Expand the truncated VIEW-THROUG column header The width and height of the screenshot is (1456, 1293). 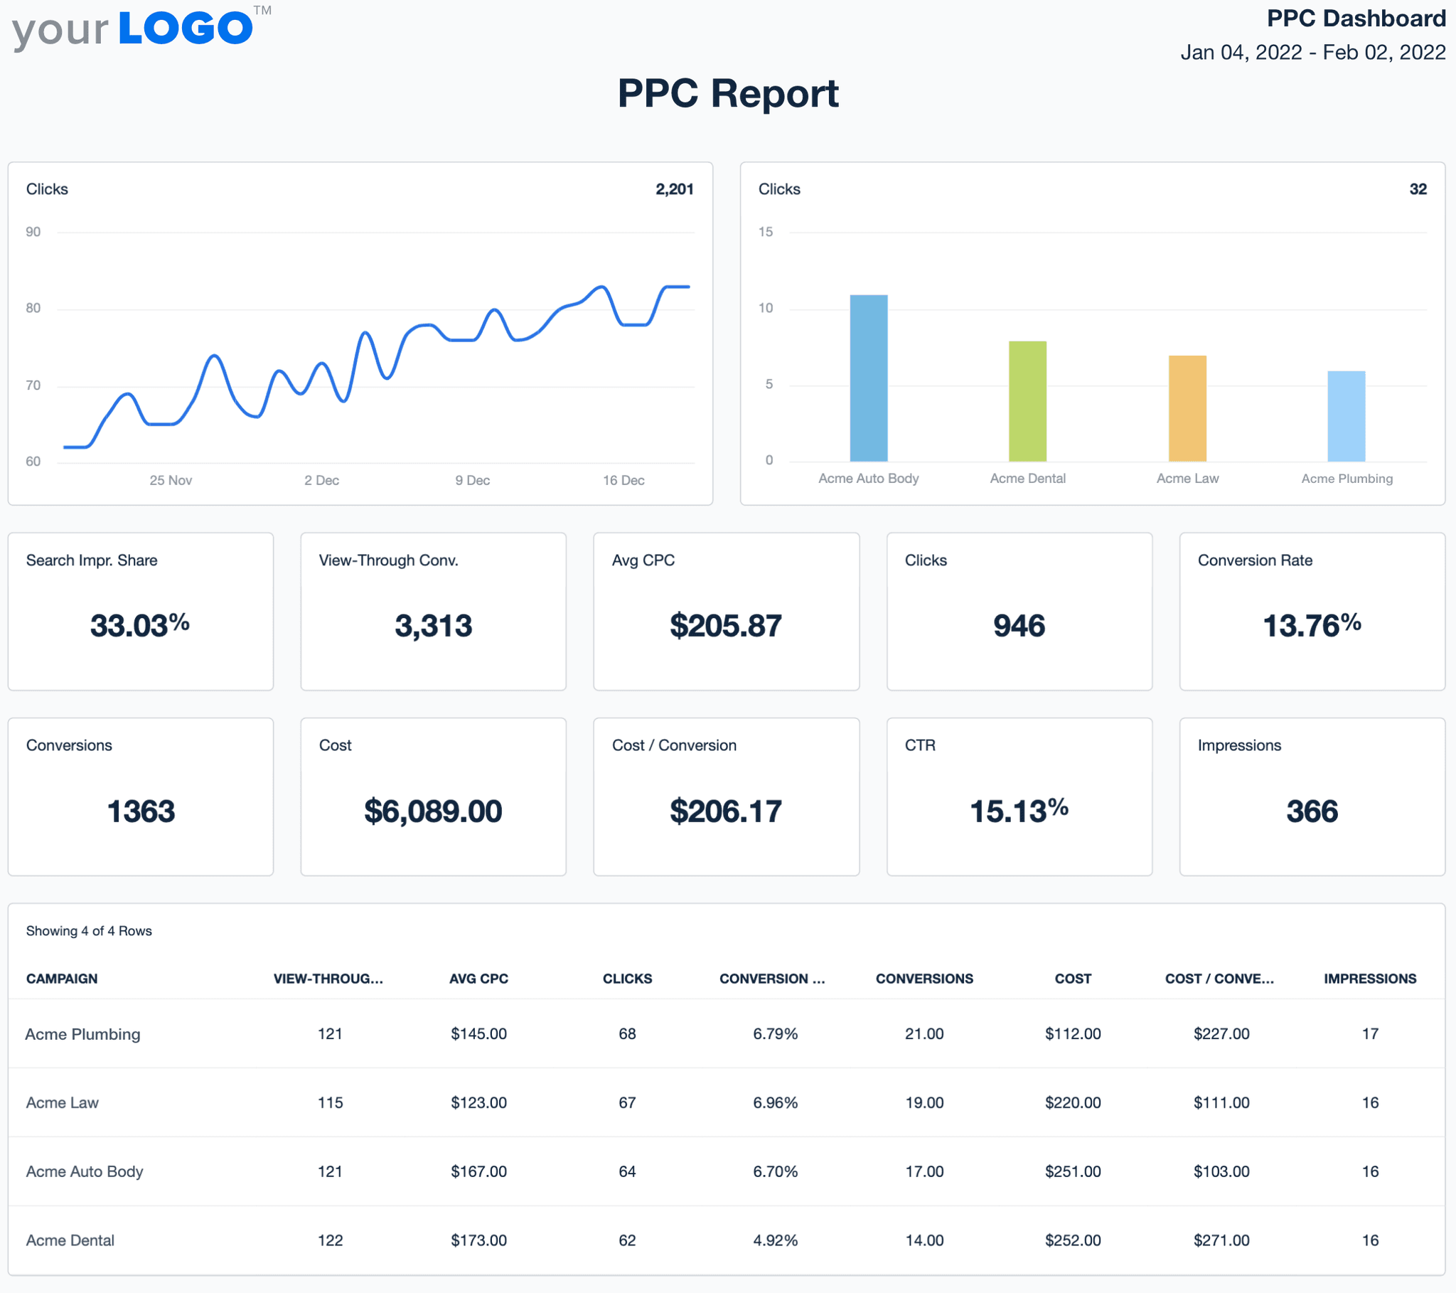tap(328, 979)
